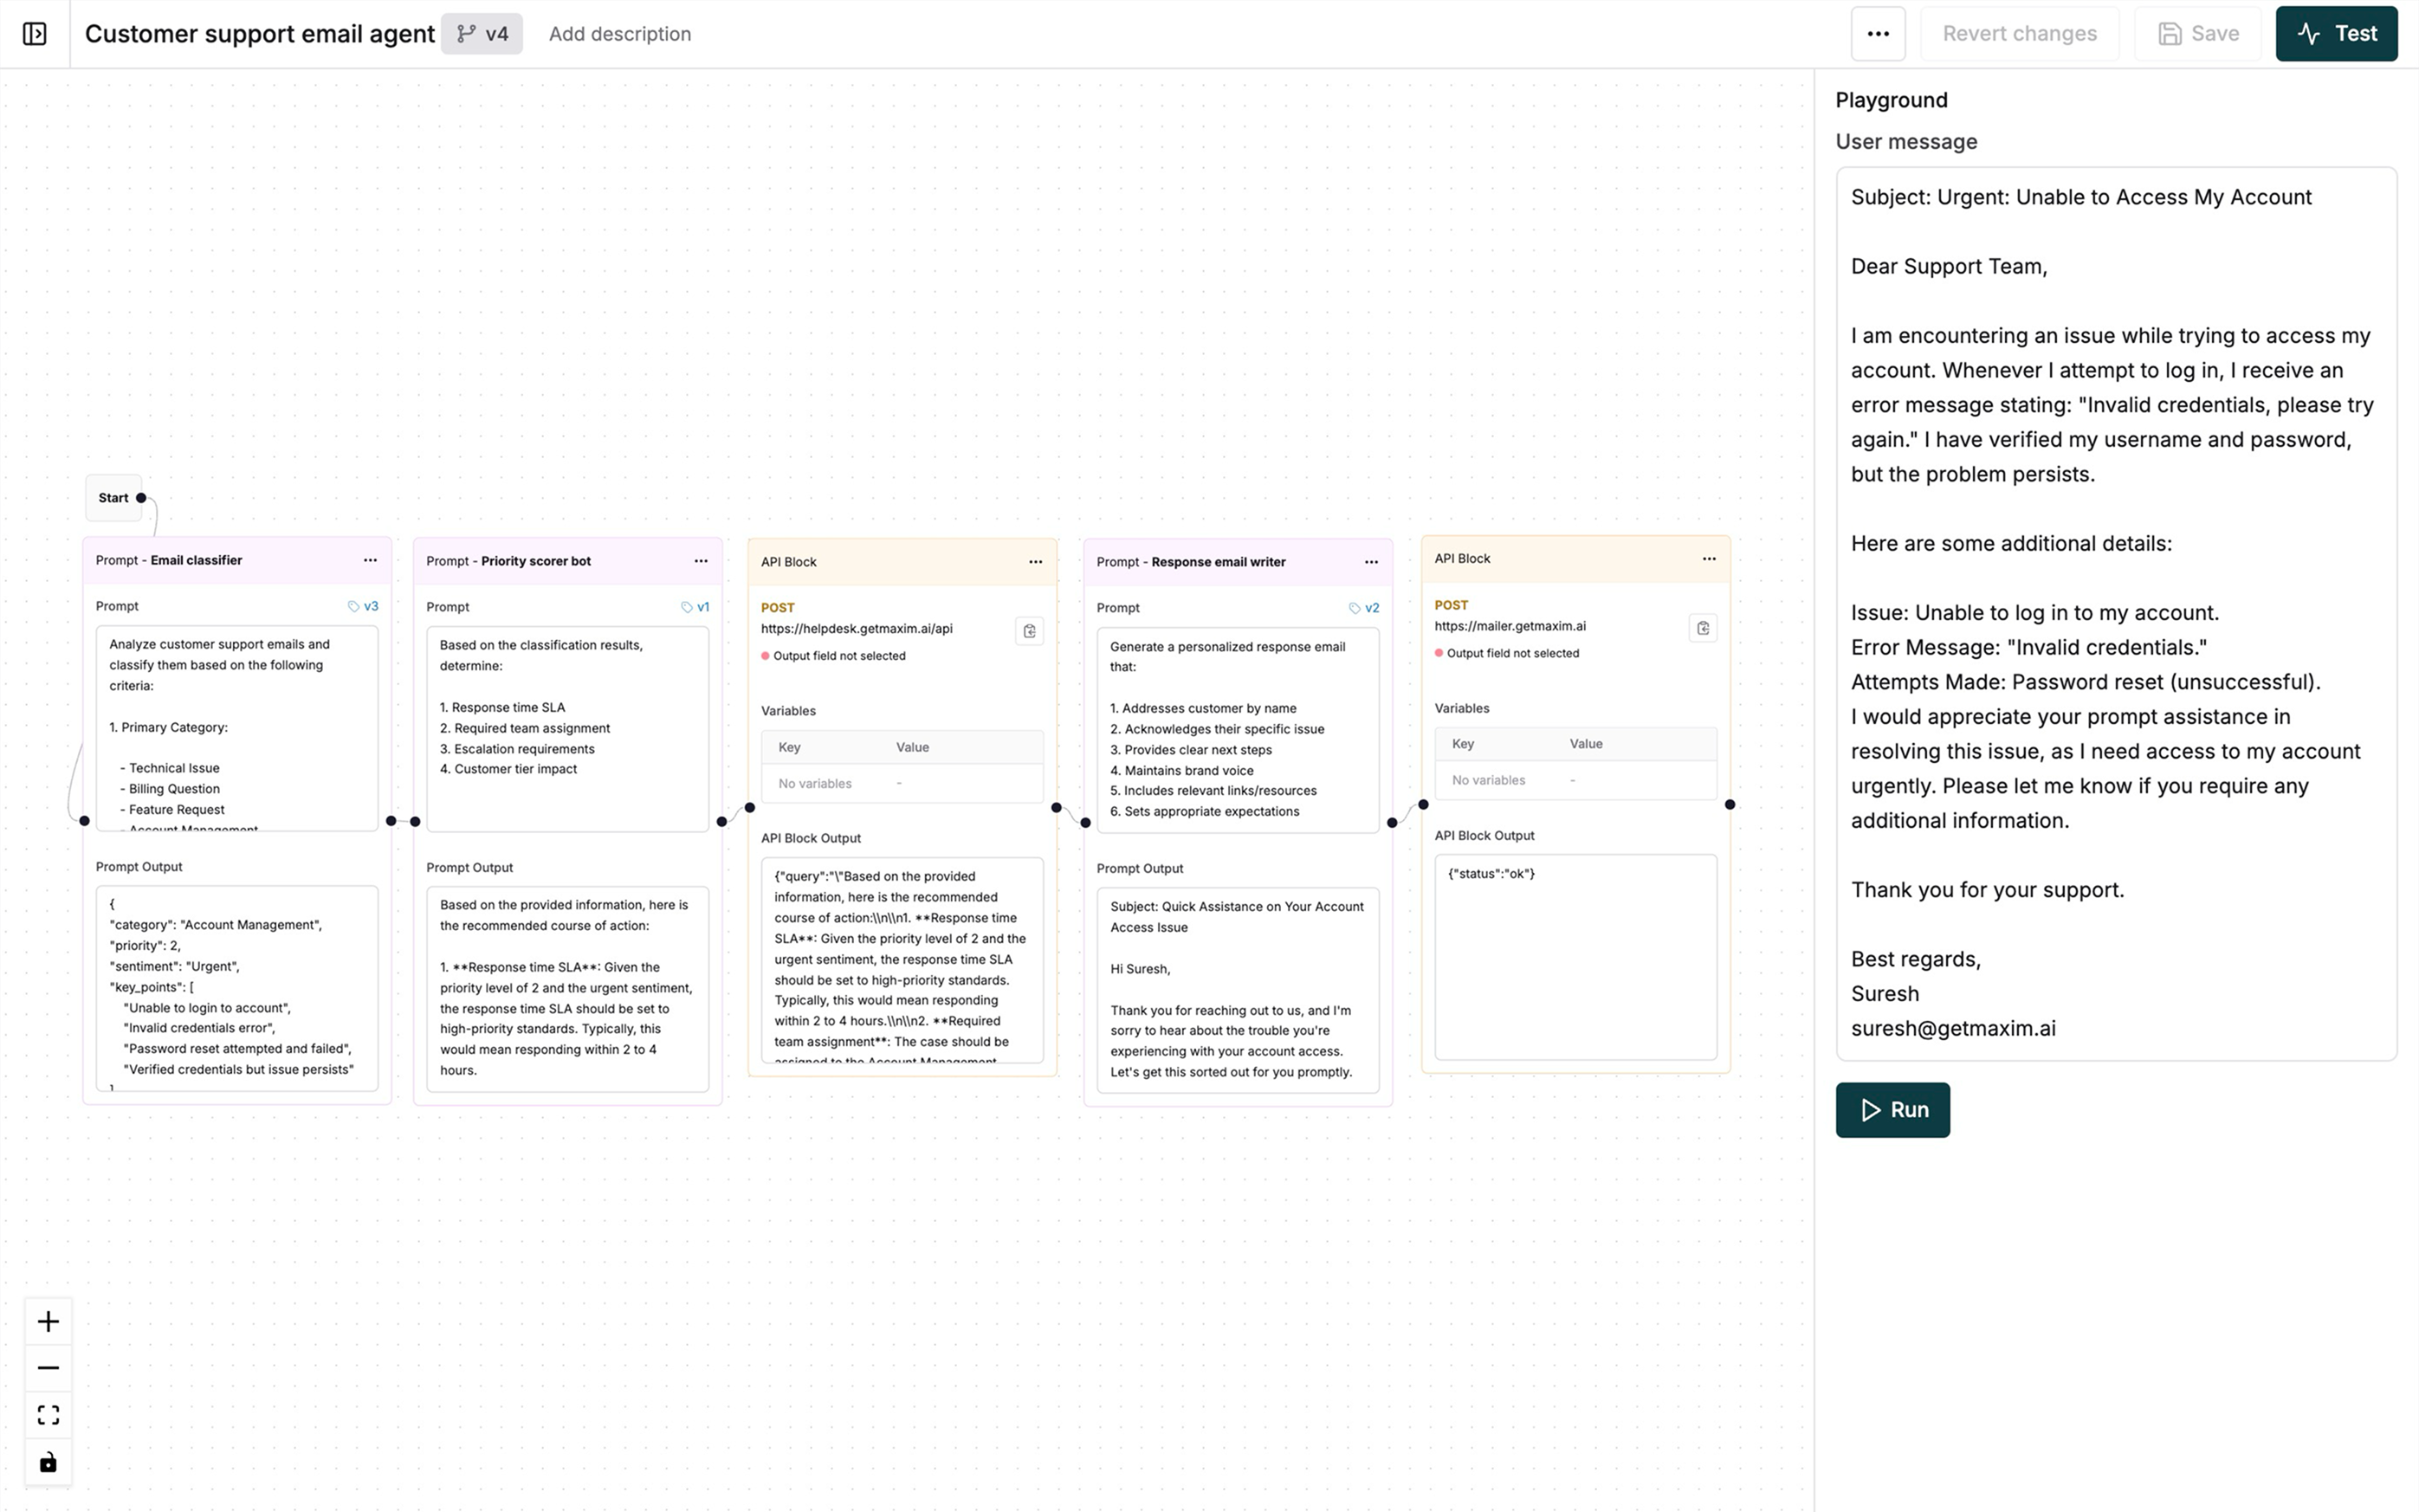Copy the helpdesk API endpoint URL
The width and height of the screenshot is (2419, 1512).
[1029, 630]
